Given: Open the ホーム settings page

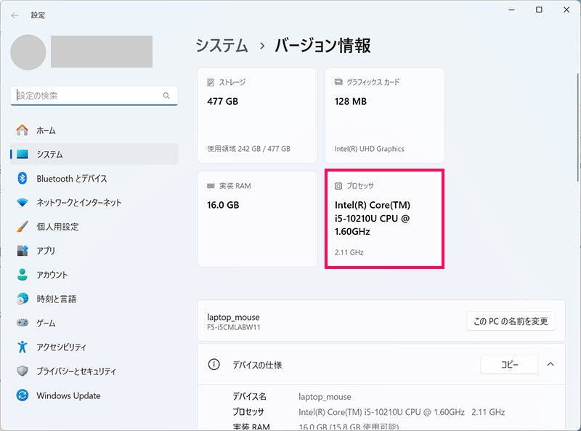Looking at the screenshot, I should [94, 130].
